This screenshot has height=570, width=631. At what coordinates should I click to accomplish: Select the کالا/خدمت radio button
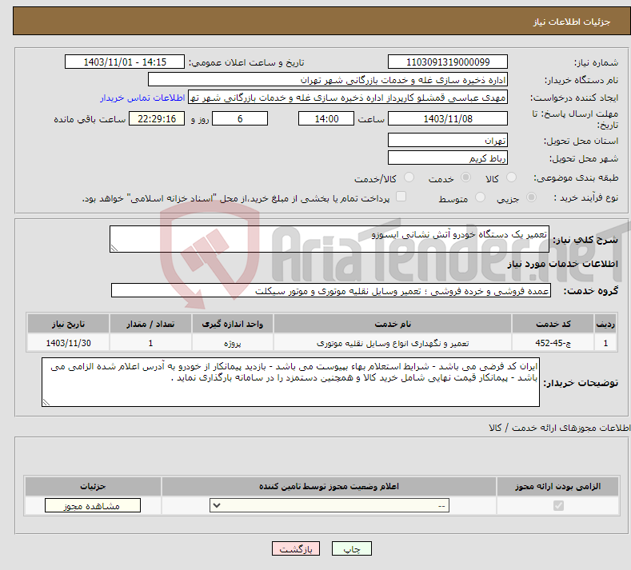pyautogui.click(x=409, y=177)
